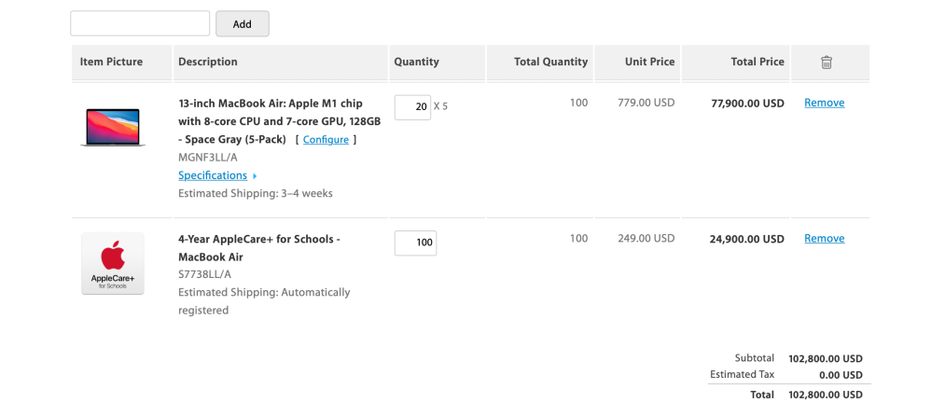Remove the MacBook Air 5-Pack from the cart
Image resolution: width=931 pixels, height=417 pixels.
[824, 104]
